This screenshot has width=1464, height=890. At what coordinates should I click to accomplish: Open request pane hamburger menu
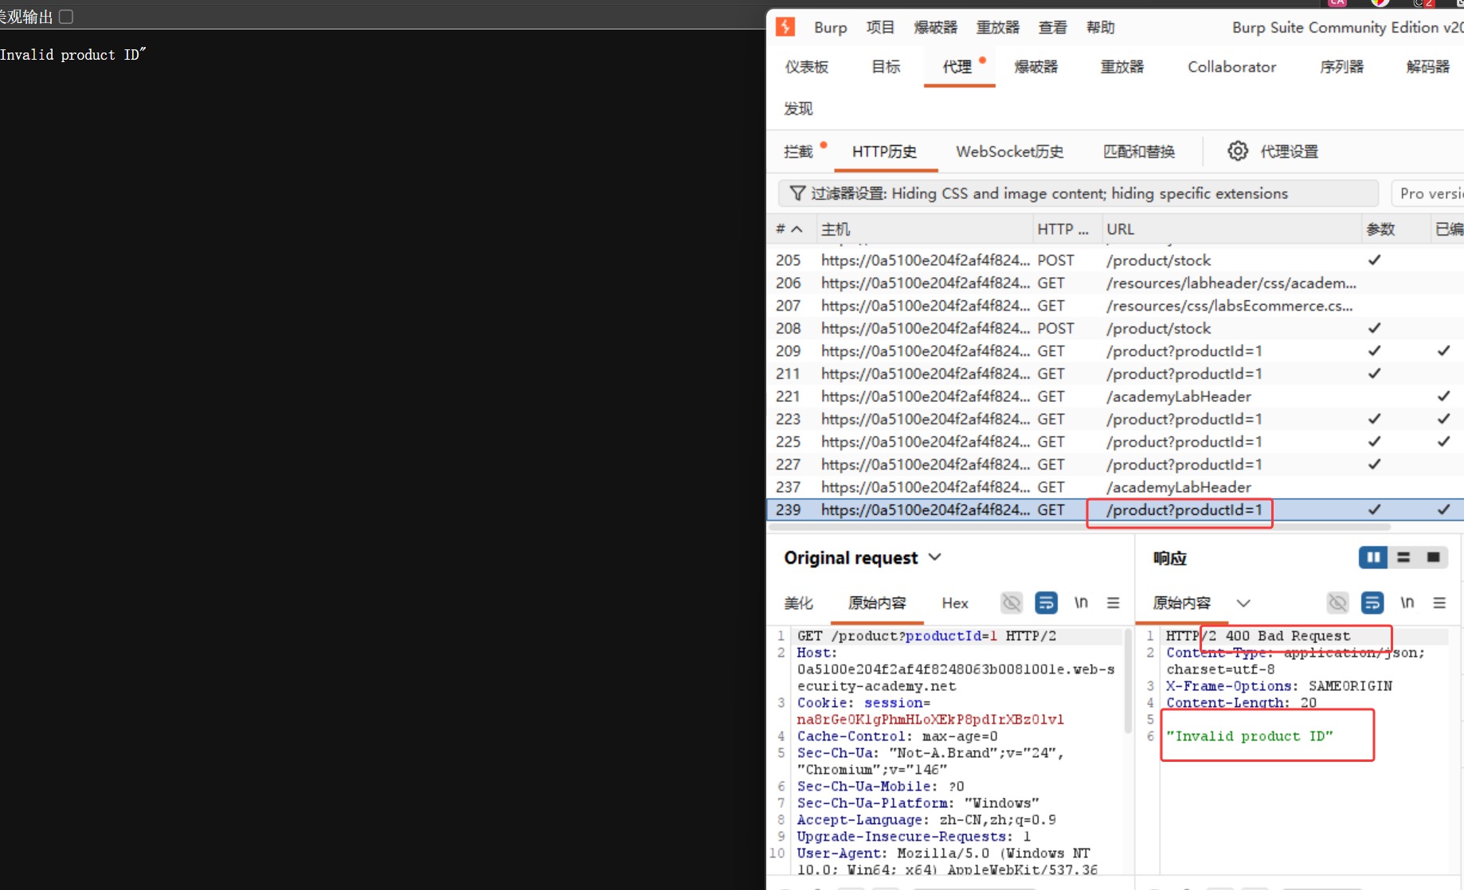click(x=1114, y=603)
